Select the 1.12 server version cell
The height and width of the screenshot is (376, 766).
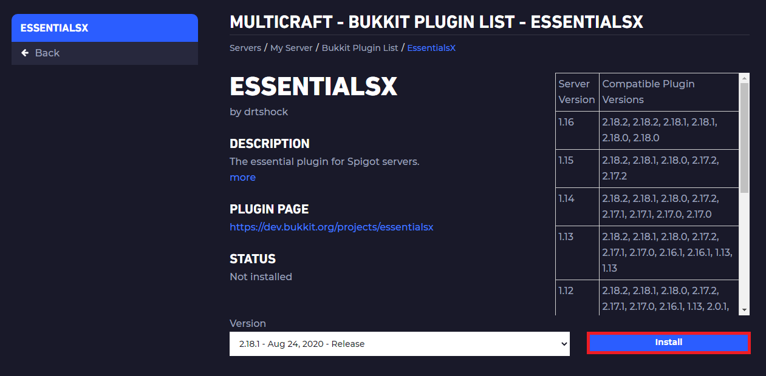pos(566,290)
